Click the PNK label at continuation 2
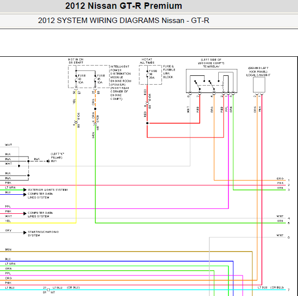This screenshot has height=296, width=298. point(280,183)
